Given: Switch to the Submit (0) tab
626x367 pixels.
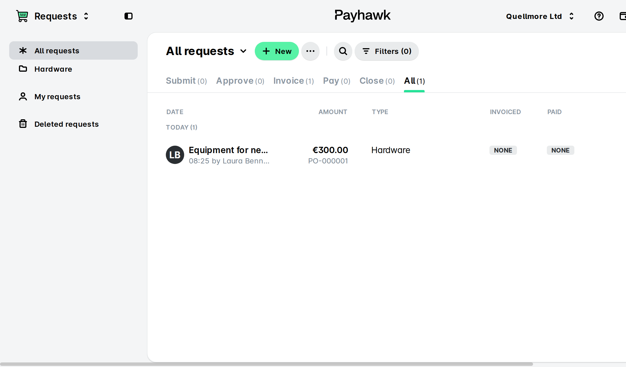Looking at the screenshot, I should pyautogui.click(x=186, y=81).
